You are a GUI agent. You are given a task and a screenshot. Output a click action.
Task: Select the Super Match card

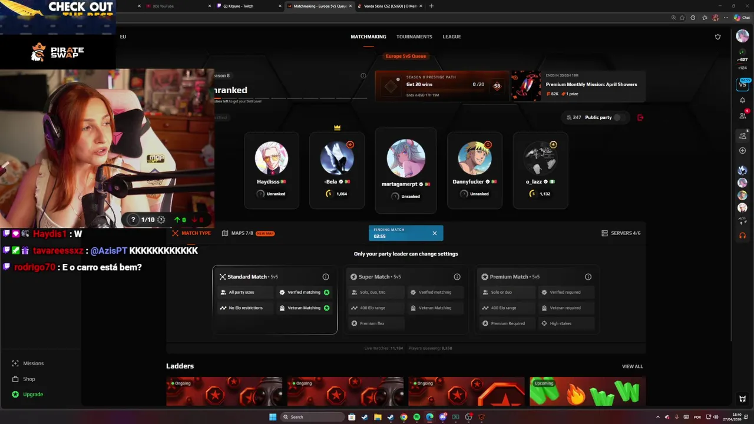pyautogui.click(x=406, y=300)
